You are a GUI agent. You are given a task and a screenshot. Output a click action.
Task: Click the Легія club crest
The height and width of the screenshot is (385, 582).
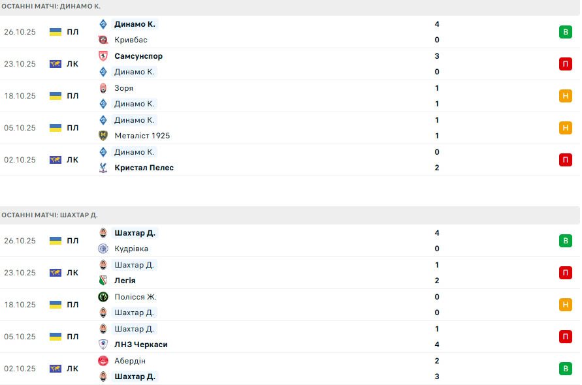click(x=103, y=281)
